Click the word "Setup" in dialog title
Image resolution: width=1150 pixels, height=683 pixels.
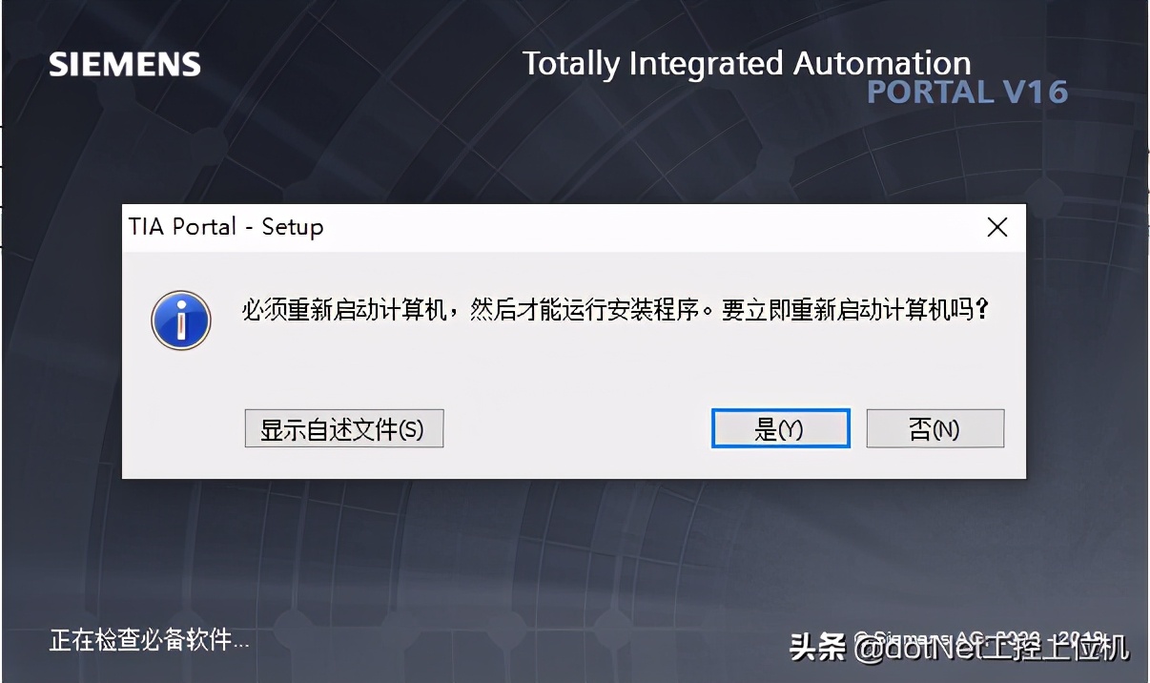pyautogui.click(x=293, y=227)
